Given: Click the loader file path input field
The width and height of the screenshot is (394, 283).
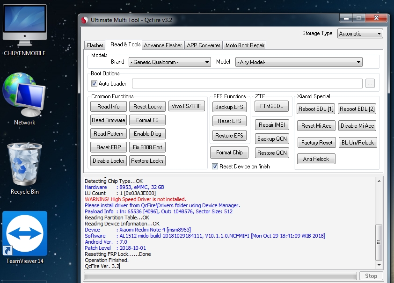Looking at the screenshot, I should click(x=247, y=83).
